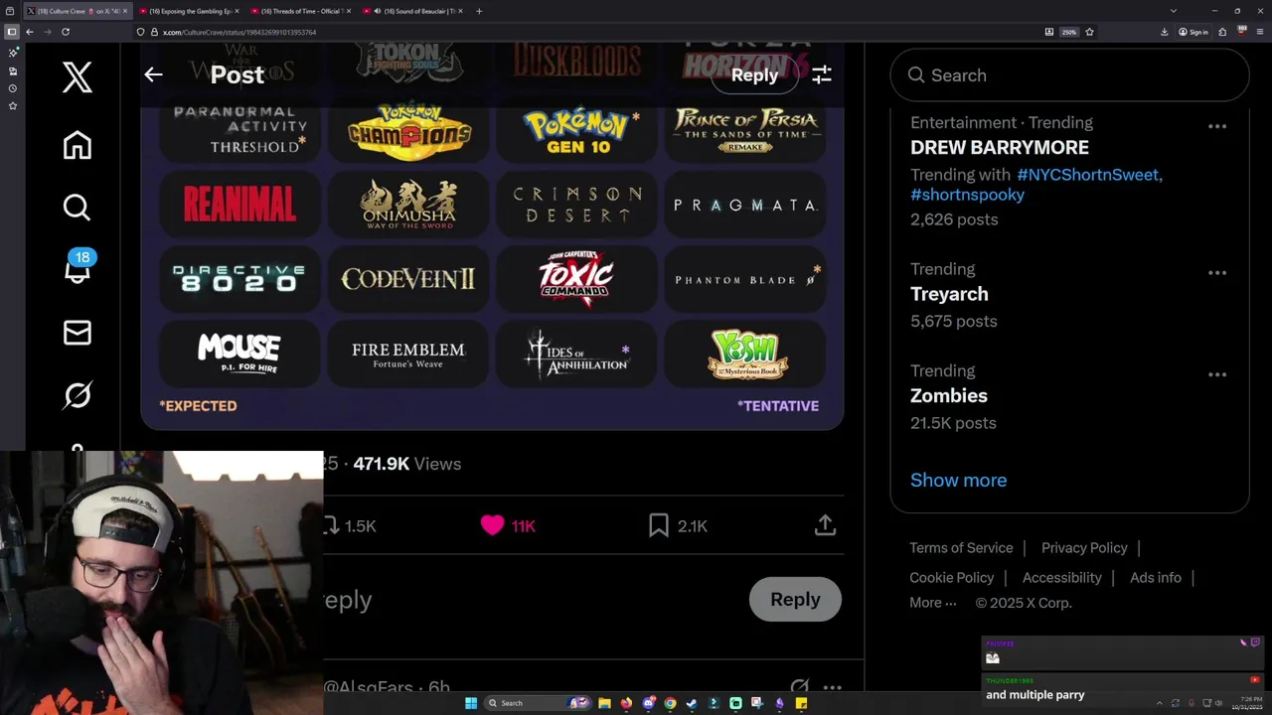Open the Accessibility footer link
1272x715 pixels.
click(1061, 578)
